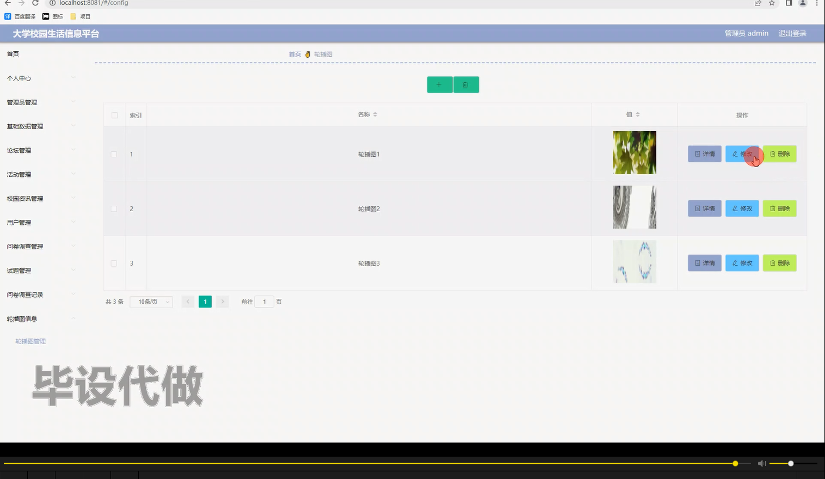Viewport: 825px width, 479px height.
Task: Click 管理员 admin text in header
Action: point(746,33)
